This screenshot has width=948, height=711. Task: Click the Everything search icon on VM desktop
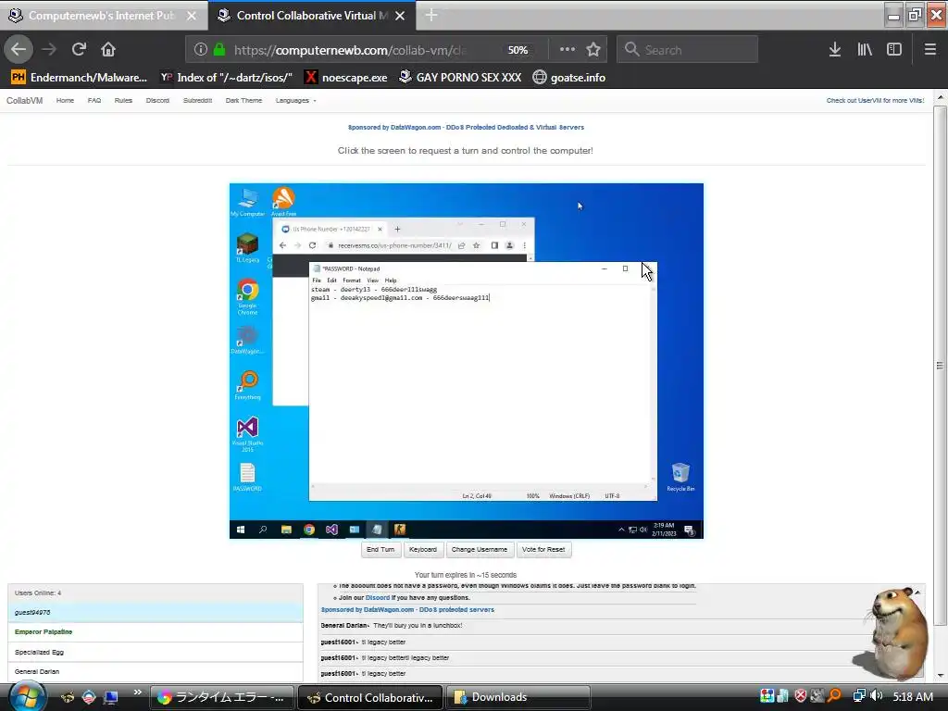248,385
